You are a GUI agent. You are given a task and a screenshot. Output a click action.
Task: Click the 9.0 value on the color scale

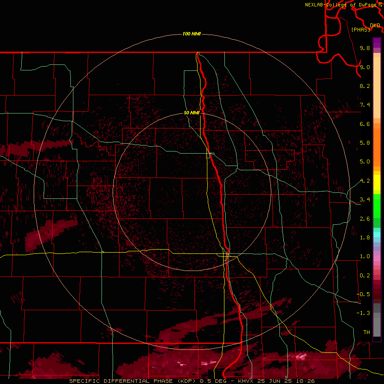[365, 67]
